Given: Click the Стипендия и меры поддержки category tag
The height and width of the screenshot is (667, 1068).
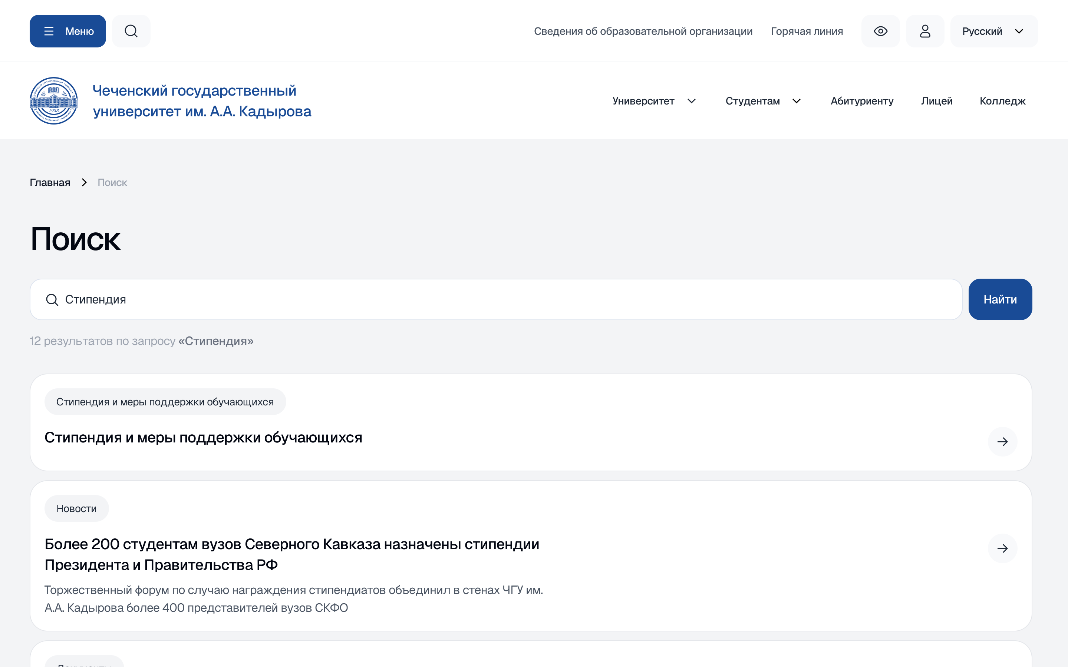Looking at the screenshot, I should [x=165, y=402].
